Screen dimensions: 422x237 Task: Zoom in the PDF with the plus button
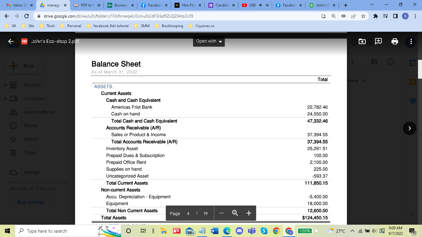point(249,213)
